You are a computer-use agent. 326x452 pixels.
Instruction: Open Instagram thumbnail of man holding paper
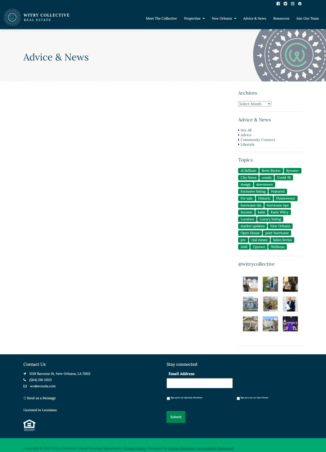click(290, 304)
